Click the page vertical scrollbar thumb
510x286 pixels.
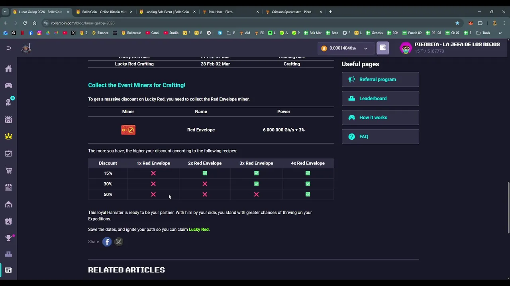508,208
